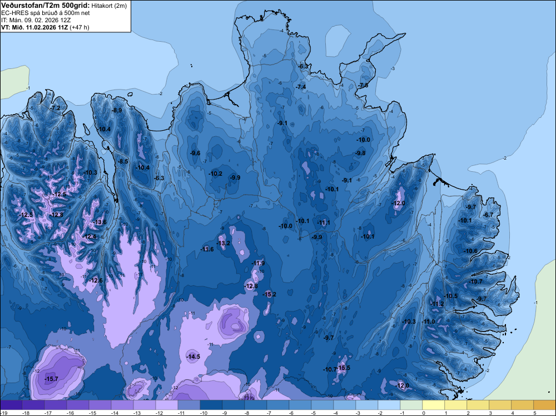Select the -8.9 temperature label

(x=117, y=110)
